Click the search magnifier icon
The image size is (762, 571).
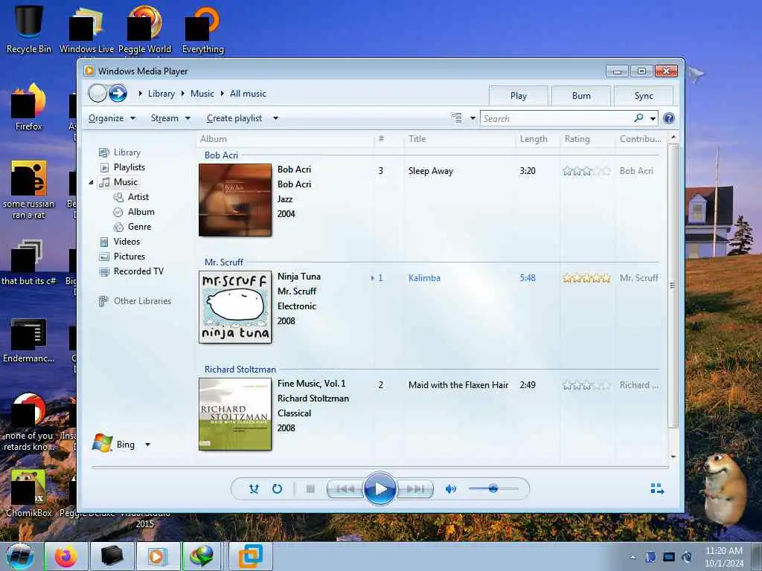click(x=638, y=118)
